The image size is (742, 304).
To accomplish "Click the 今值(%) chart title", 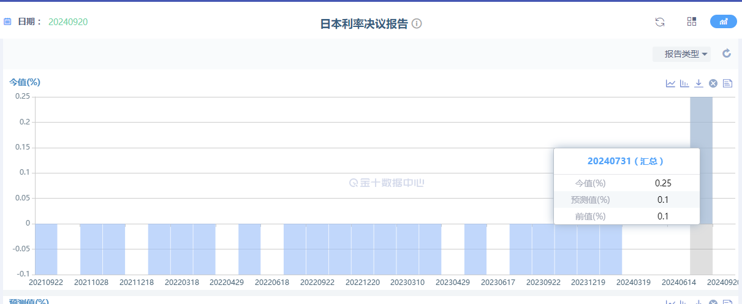I will (x=25, y=82).
